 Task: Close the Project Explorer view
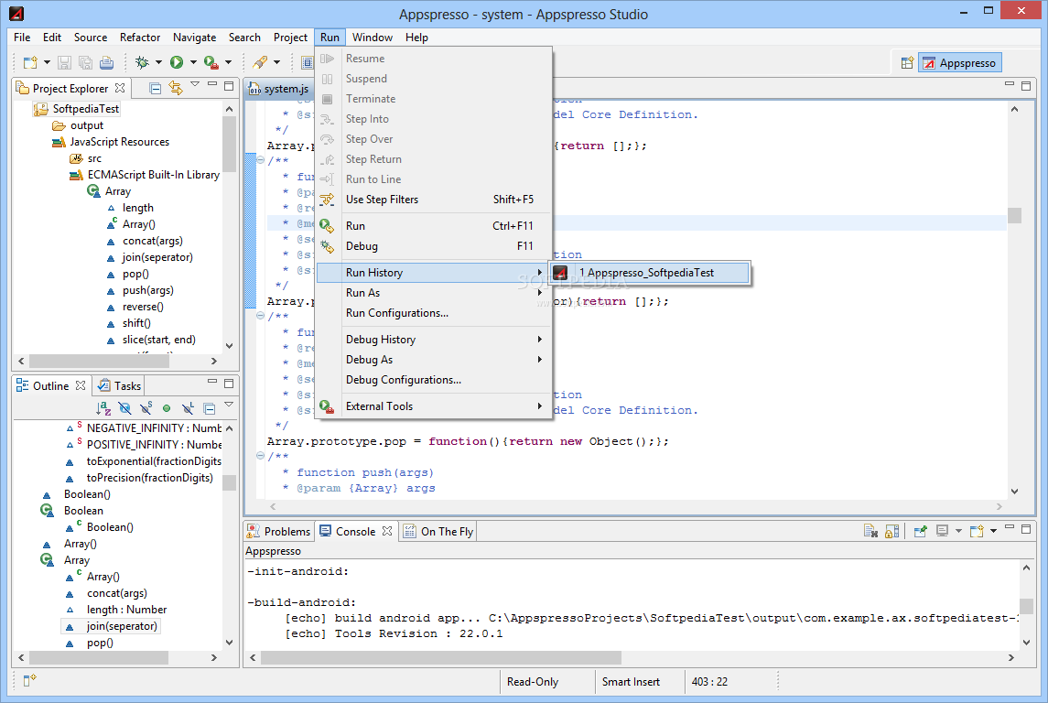pos(120,88)
